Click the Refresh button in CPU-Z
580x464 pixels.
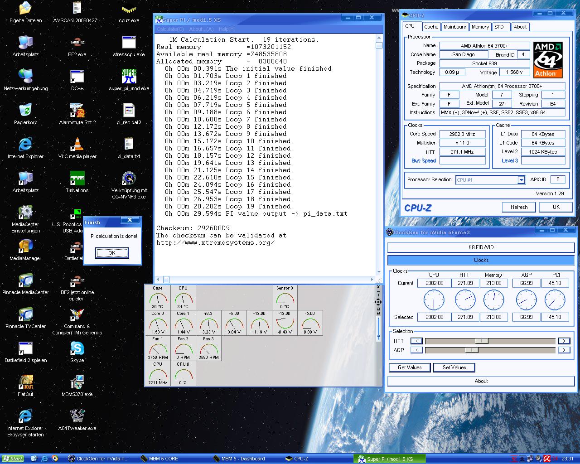pos(519,207)
